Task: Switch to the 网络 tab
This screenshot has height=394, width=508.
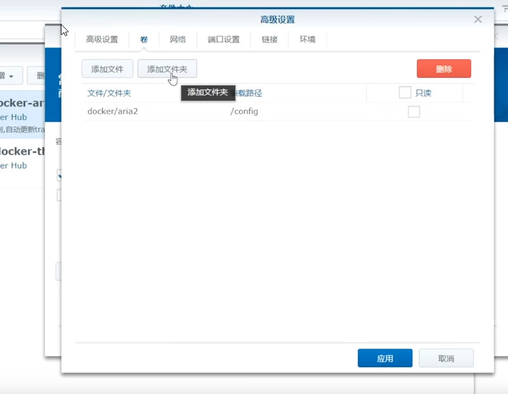Action: tap(177, 39)
